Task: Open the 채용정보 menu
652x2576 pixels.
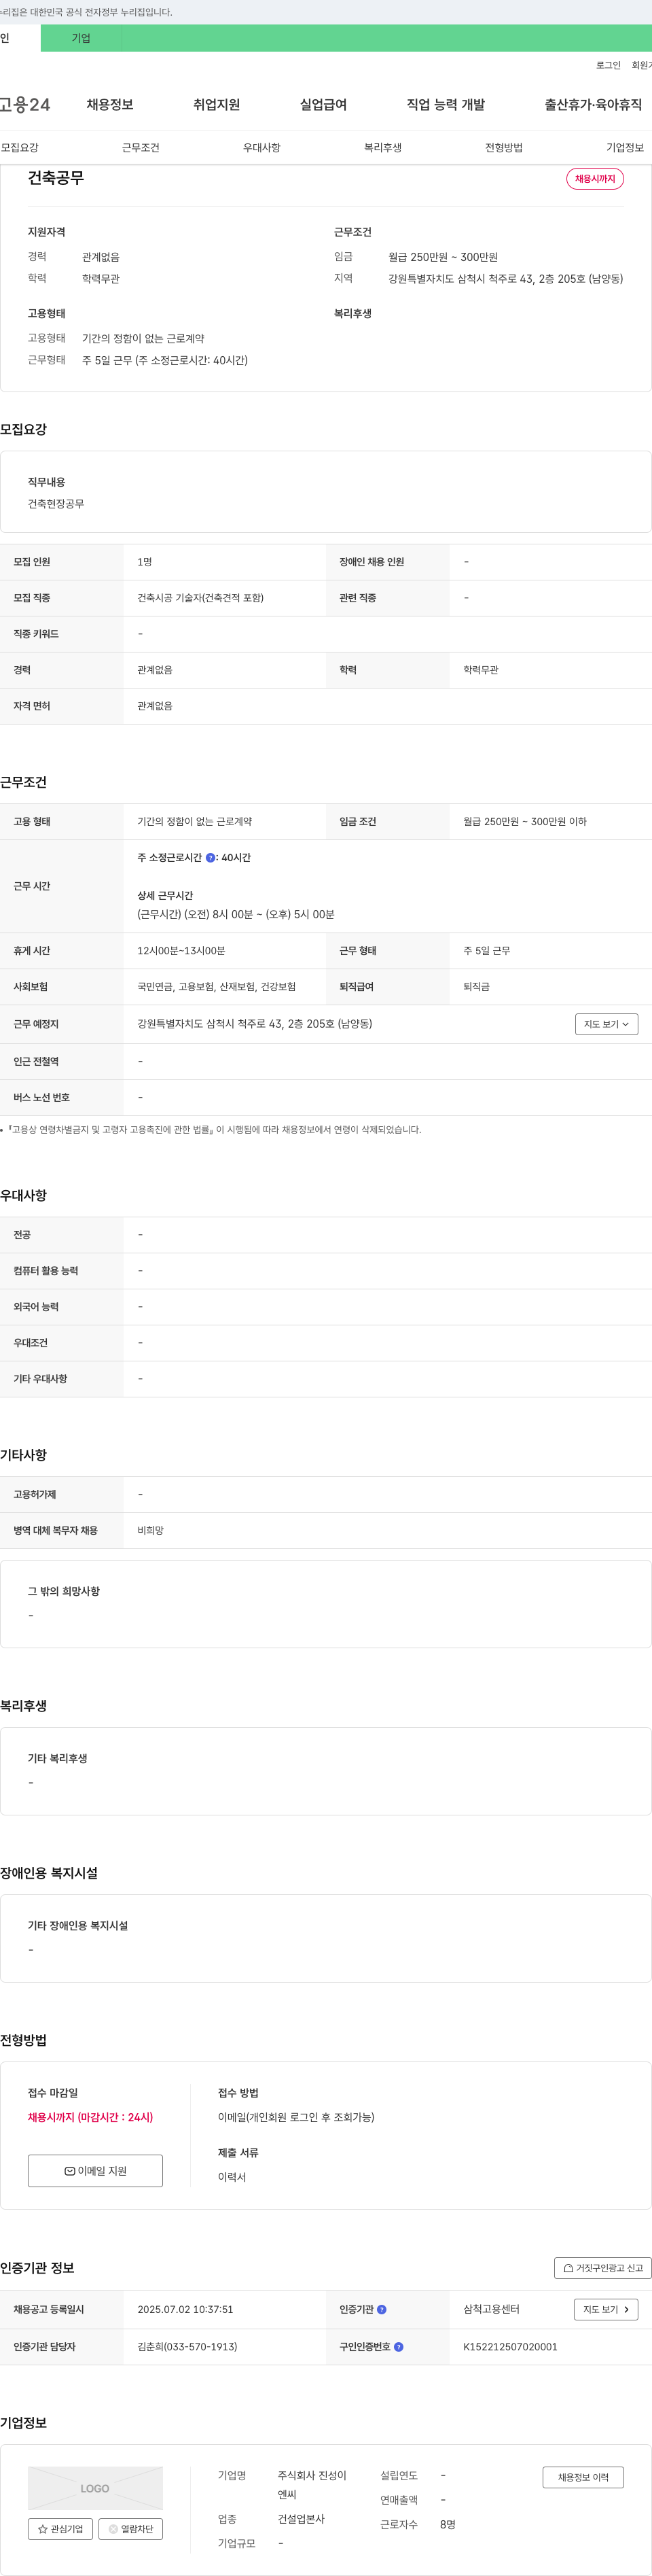Action: point(110,104)
